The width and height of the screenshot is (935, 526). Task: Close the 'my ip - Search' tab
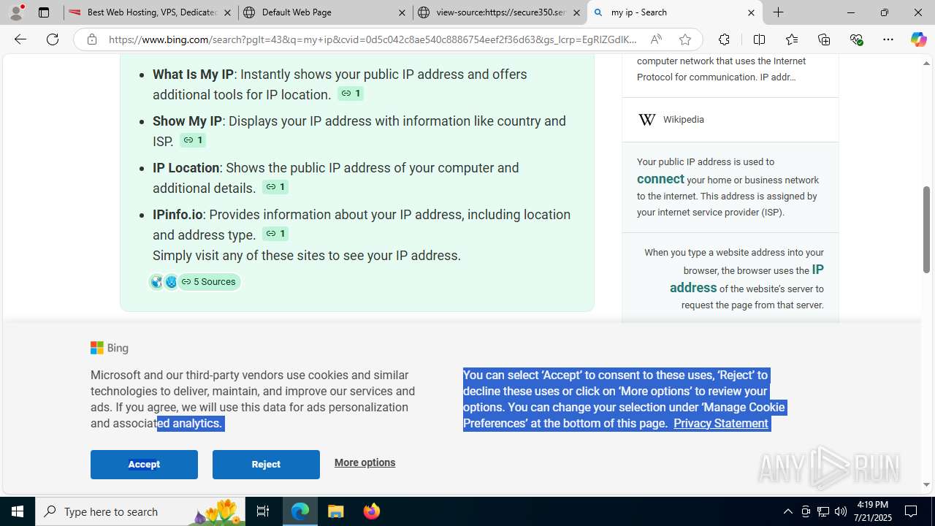[x=751, y=12]
